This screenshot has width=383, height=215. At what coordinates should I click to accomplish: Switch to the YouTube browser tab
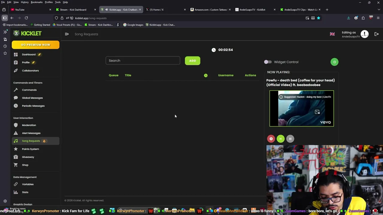pyautogui.click(x=31, y=10)
